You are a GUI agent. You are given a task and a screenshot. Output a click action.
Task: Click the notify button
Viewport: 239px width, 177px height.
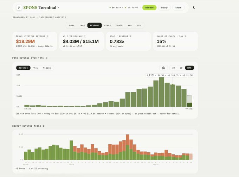coord(164,7)
